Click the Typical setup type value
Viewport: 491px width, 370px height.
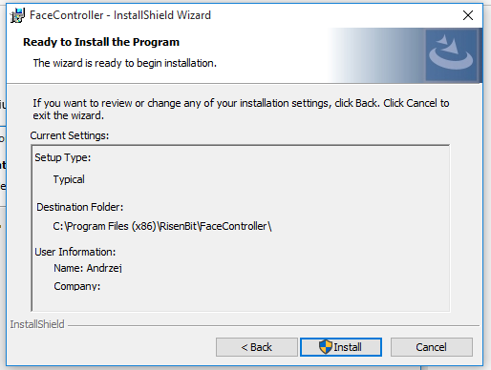coord(69,179)
